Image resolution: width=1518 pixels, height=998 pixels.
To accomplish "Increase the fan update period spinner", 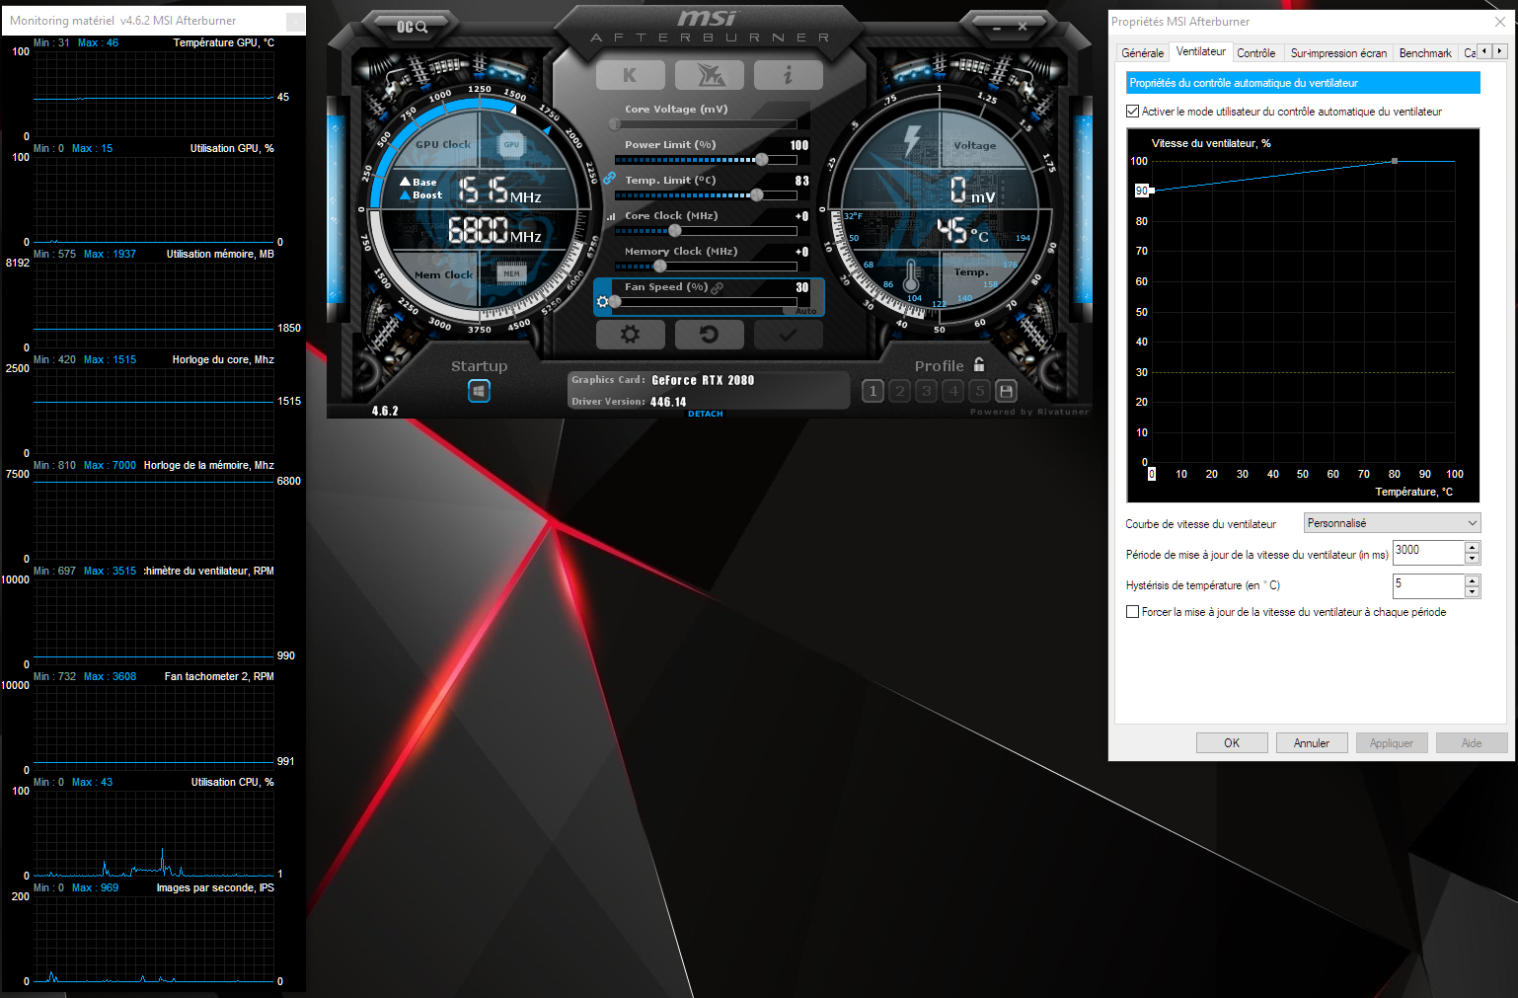I will click(1473, 547).
